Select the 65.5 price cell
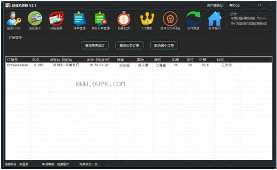 (x=205, y=65)
